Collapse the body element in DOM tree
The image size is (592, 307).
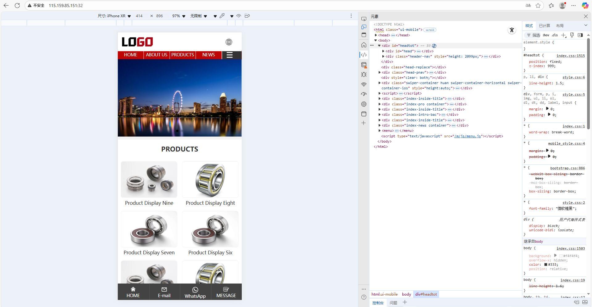(x=376, y=40)
